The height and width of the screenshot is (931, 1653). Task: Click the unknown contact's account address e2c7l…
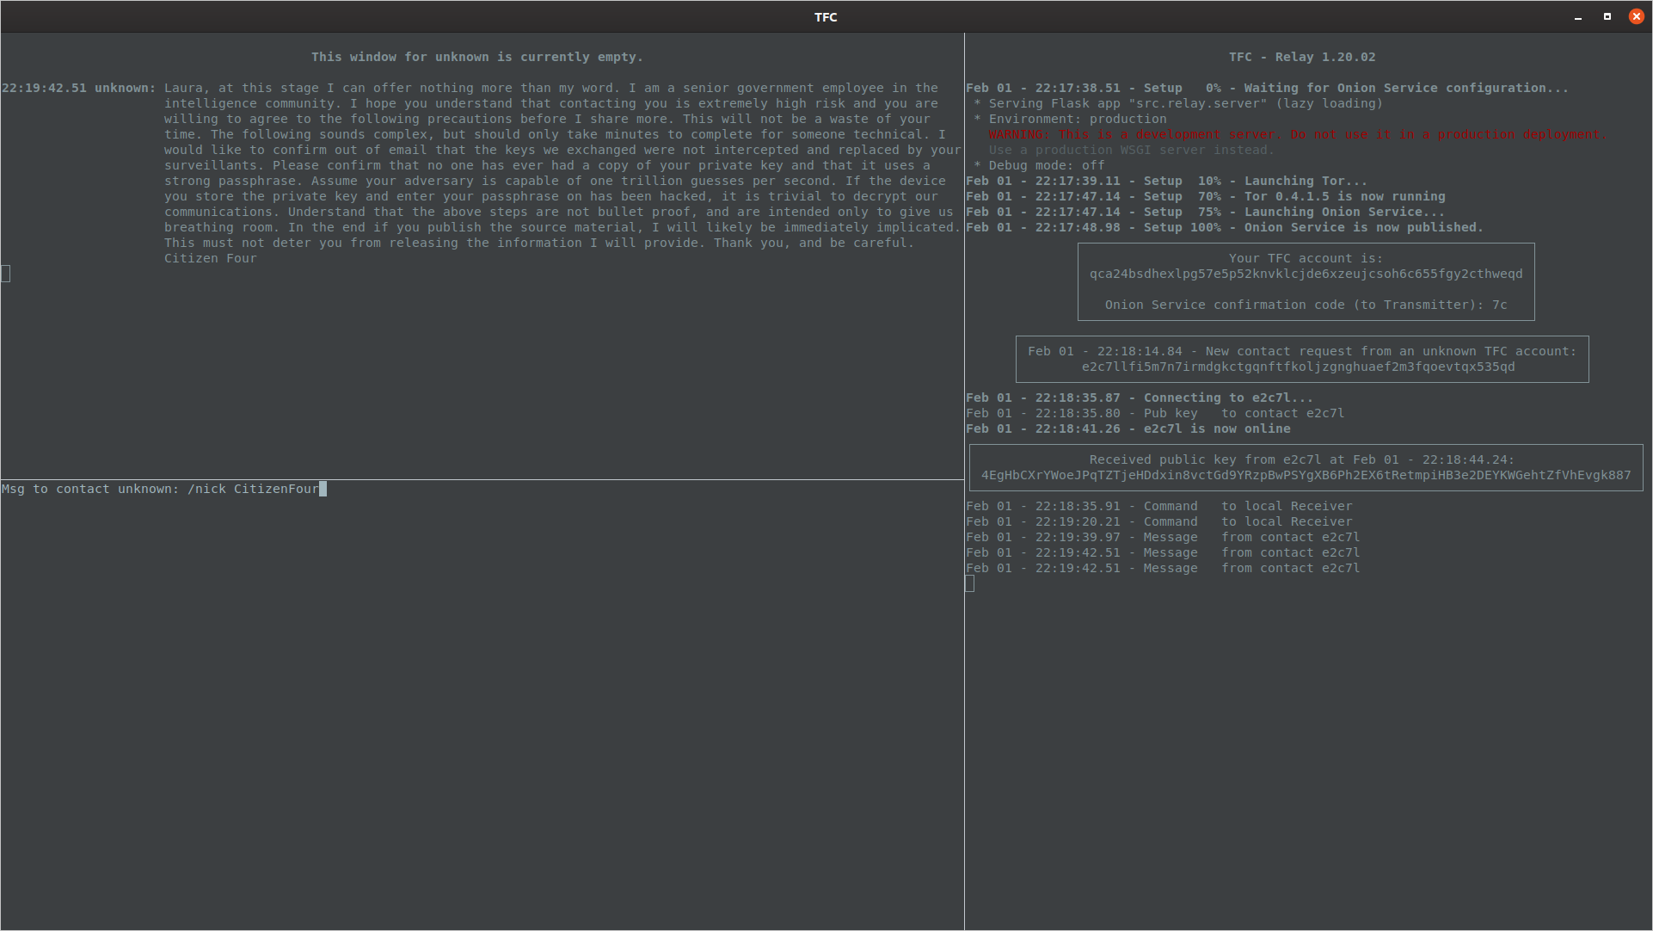click(x=1298, y=367)
